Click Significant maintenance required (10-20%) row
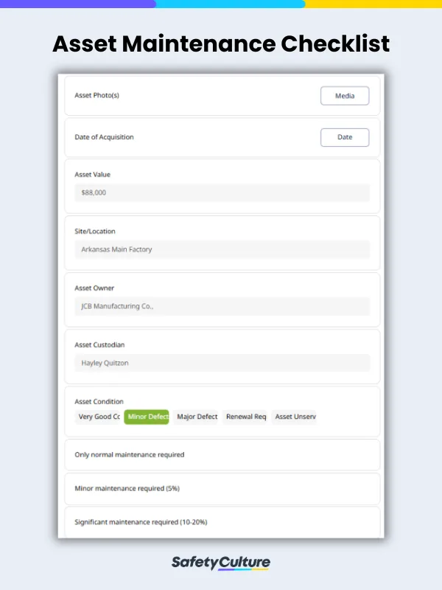442x590 pixels. pyautogui.click(x=222, y=522)
